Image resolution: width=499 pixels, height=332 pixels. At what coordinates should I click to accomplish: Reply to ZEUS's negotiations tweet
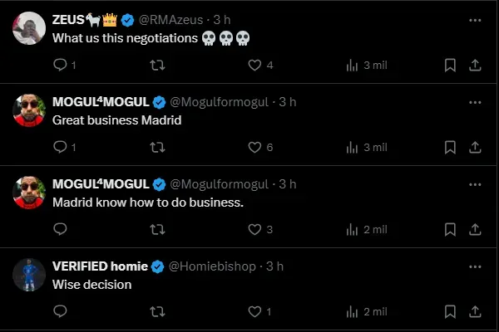(60, 65)
